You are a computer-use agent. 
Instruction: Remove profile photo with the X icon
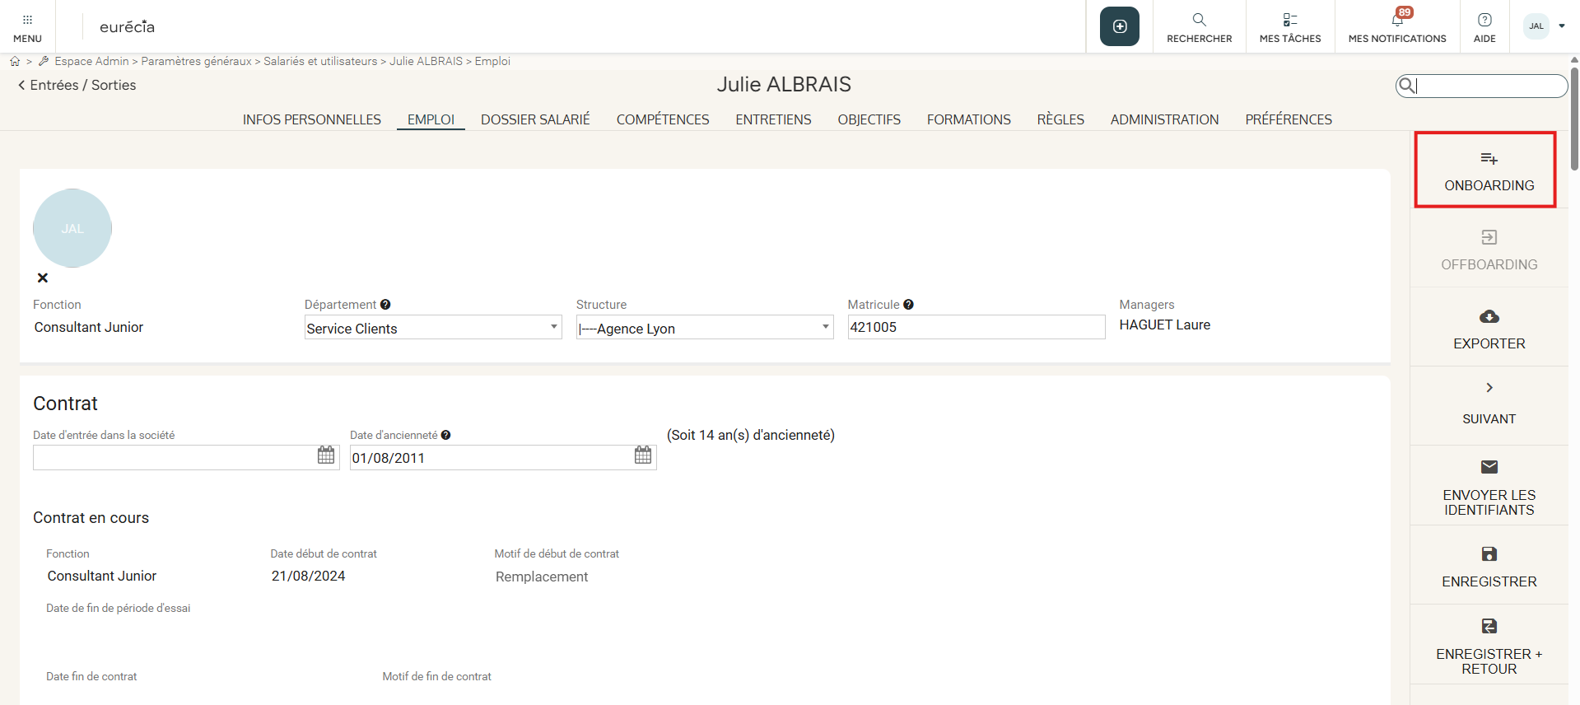43,278
